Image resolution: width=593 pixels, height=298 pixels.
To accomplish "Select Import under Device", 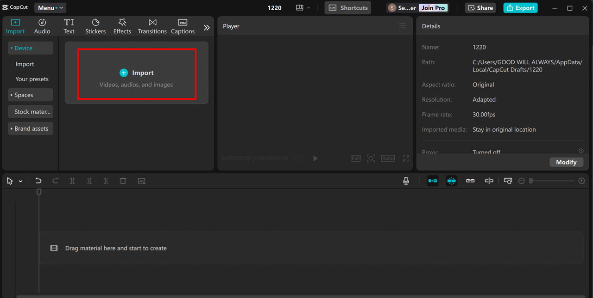I will click(25, 64).
